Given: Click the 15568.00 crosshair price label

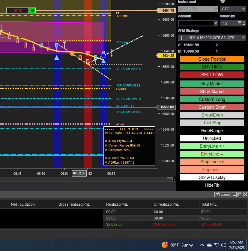Looking at the screenshot, I should tap(166, 107).
